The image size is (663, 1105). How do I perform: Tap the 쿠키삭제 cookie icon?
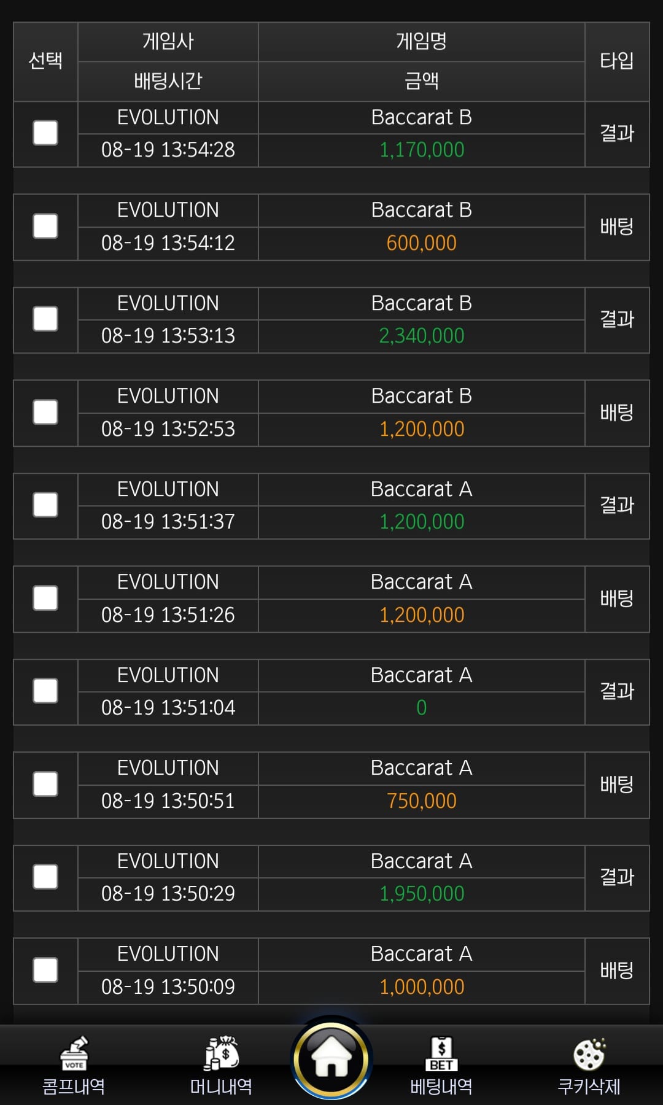[589, 1054]
